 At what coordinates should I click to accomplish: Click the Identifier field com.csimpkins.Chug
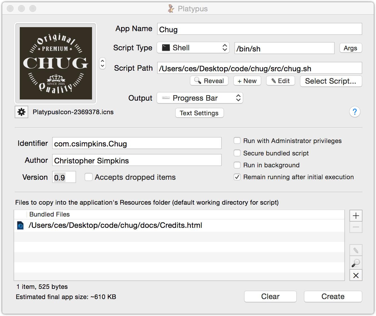tap(137, 143)
